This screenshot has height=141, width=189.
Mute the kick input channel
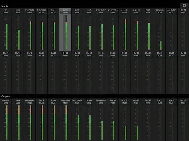coord(6,12)
